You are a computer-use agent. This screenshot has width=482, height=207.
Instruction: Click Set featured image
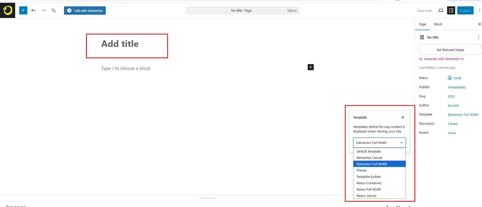pyautogui.click(x=450, y=50)
